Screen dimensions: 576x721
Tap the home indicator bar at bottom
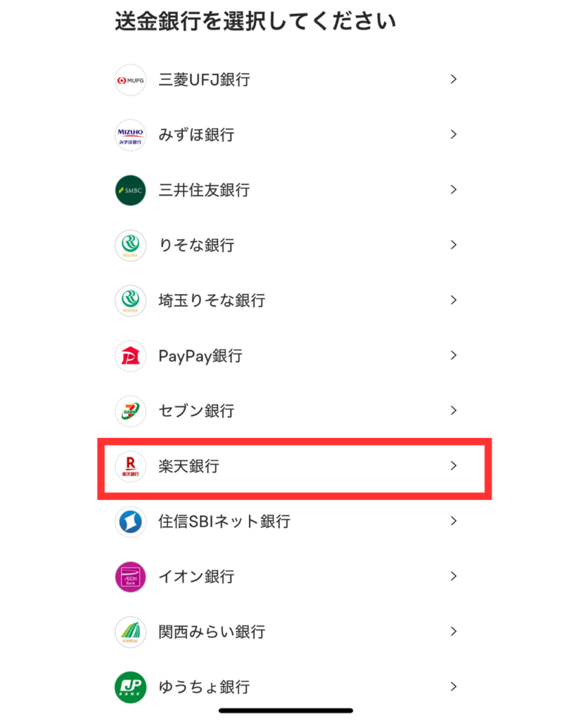coord(286,710)
